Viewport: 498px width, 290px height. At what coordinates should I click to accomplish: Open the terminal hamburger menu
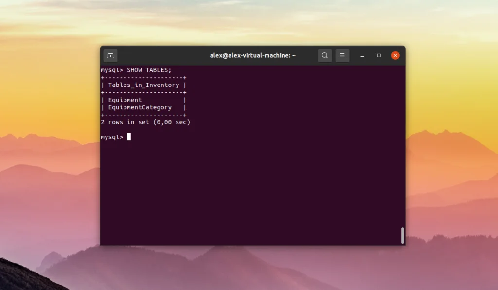[x=342, y=55]
